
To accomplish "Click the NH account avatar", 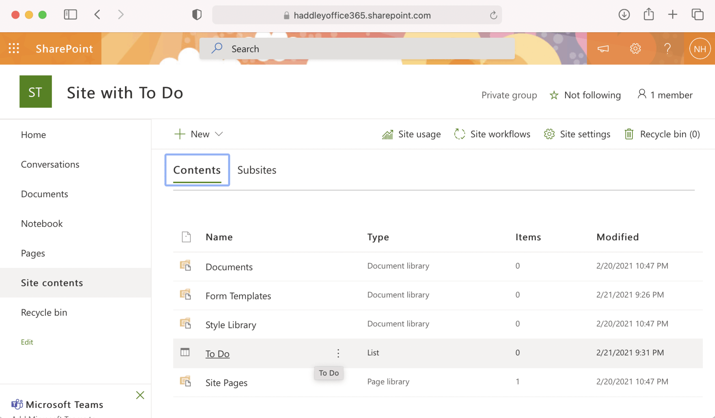I will (x=699, y=49).
